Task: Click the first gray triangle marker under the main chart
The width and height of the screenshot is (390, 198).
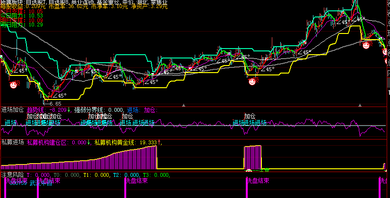Action: click(184, 106)
